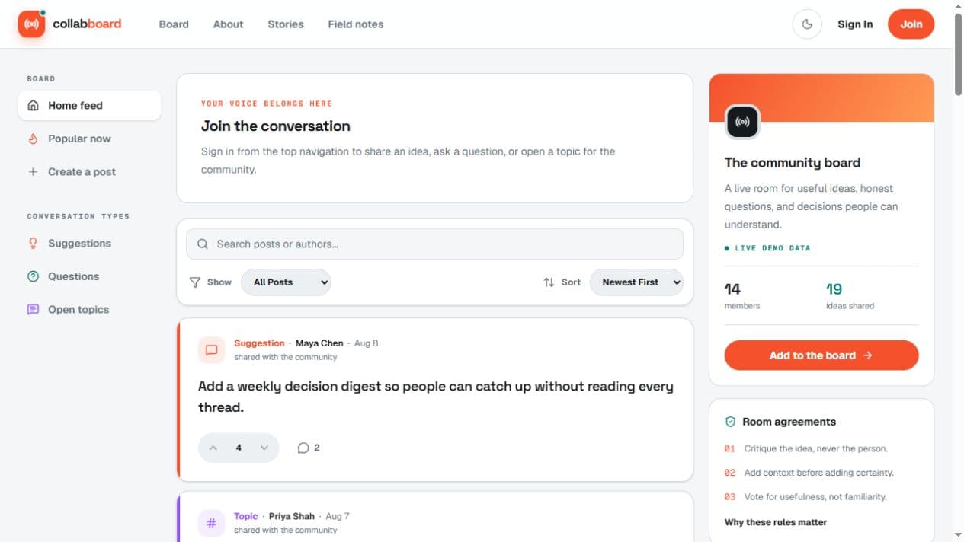This screenshot has width=964, height=542.
Task: Click the search magnifier icon
Action: pos(203,244)
